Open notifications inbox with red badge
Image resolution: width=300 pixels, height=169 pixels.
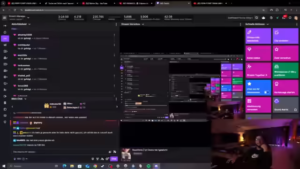click(x=284, y=18)
